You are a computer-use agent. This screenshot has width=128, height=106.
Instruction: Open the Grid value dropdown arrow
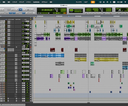pos(82,10)
